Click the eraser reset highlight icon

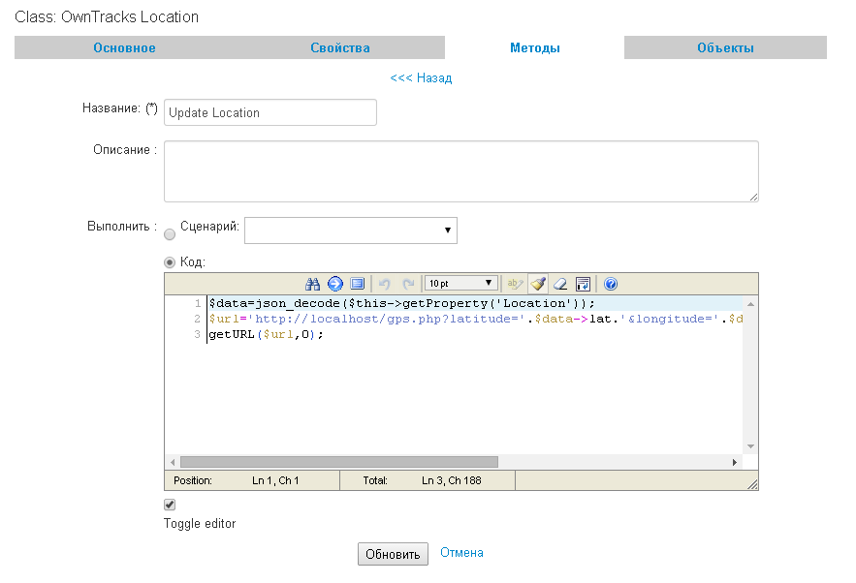click(560, 284)
